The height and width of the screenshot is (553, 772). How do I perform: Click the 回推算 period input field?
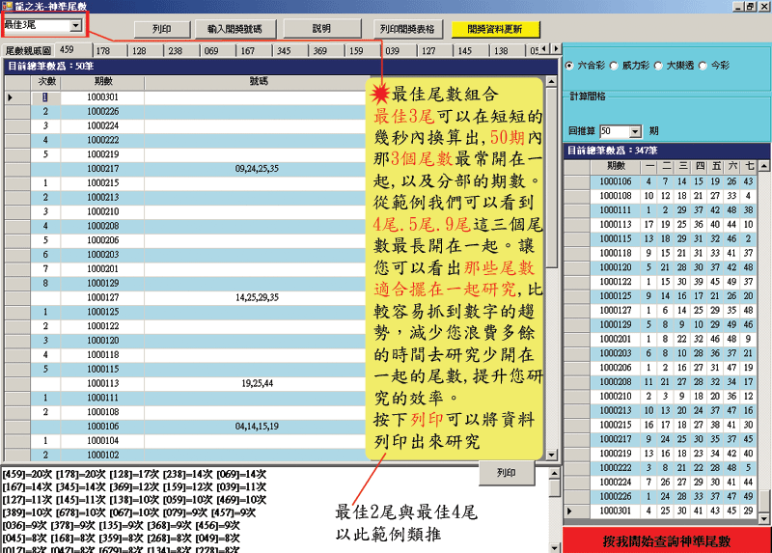click(615, 131)
